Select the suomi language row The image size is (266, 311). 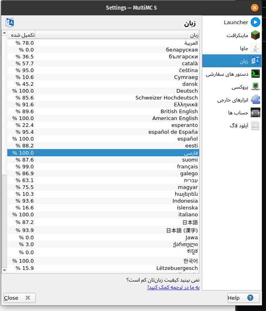tap(103, 160)
